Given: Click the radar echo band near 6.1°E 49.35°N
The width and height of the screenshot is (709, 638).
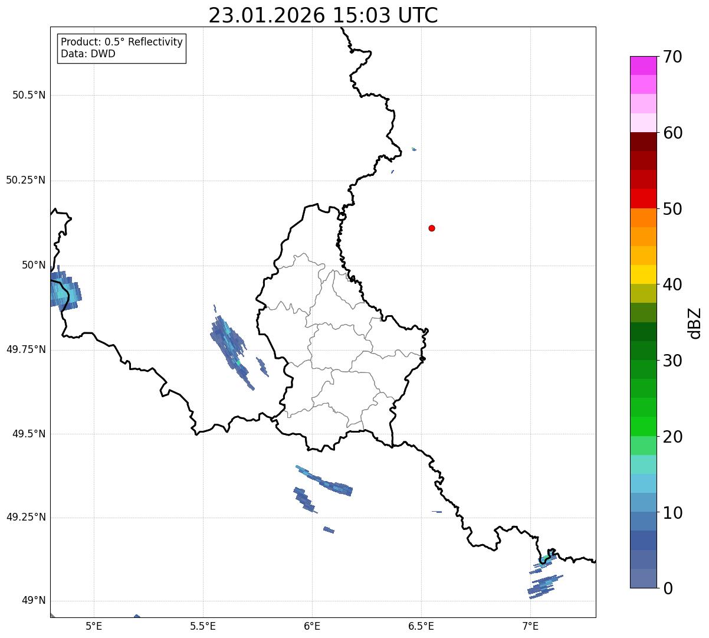Looking at the screenshot, I should point(324,482).
